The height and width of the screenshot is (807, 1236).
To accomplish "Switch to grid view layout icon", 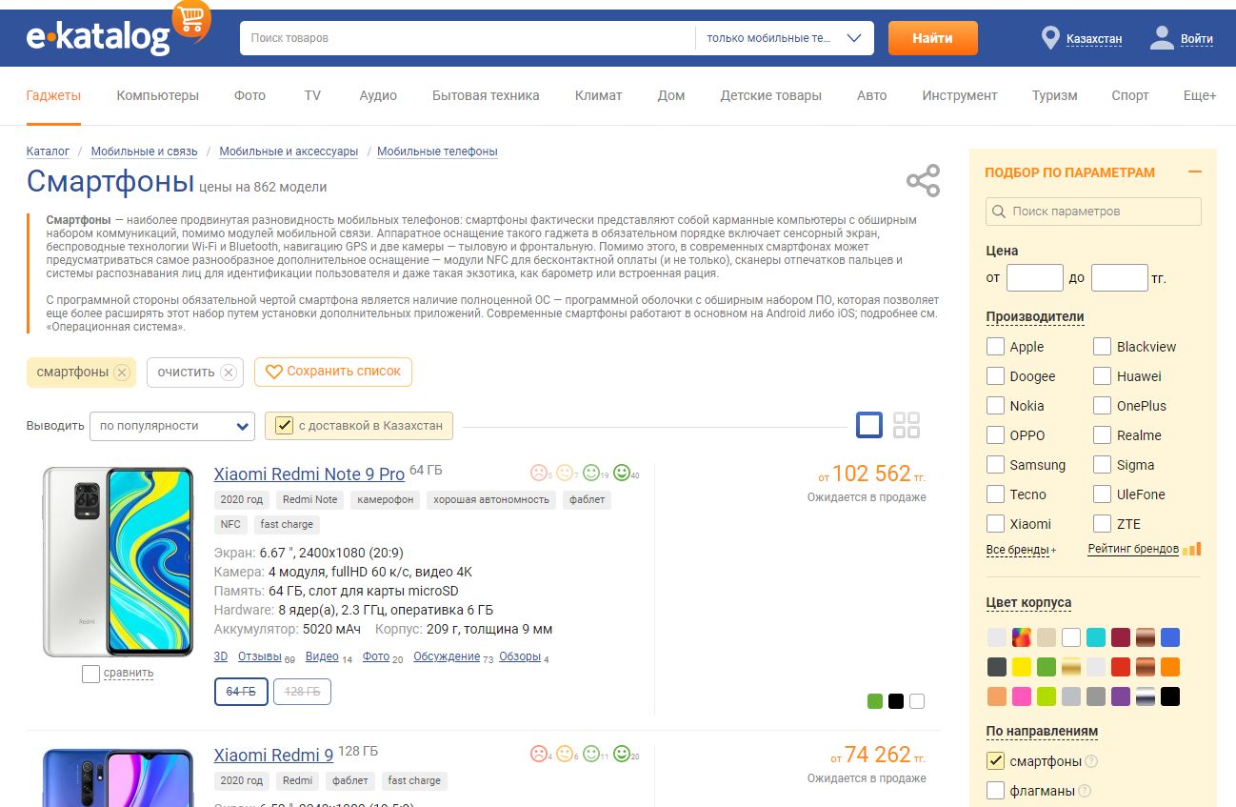I will point(907,425).
